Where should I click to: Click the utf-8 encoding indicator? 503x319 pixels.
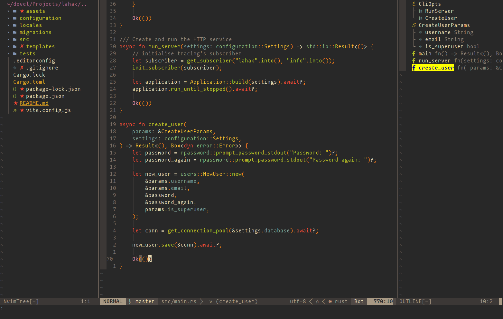pyautogui.click(x=298, y=302)
